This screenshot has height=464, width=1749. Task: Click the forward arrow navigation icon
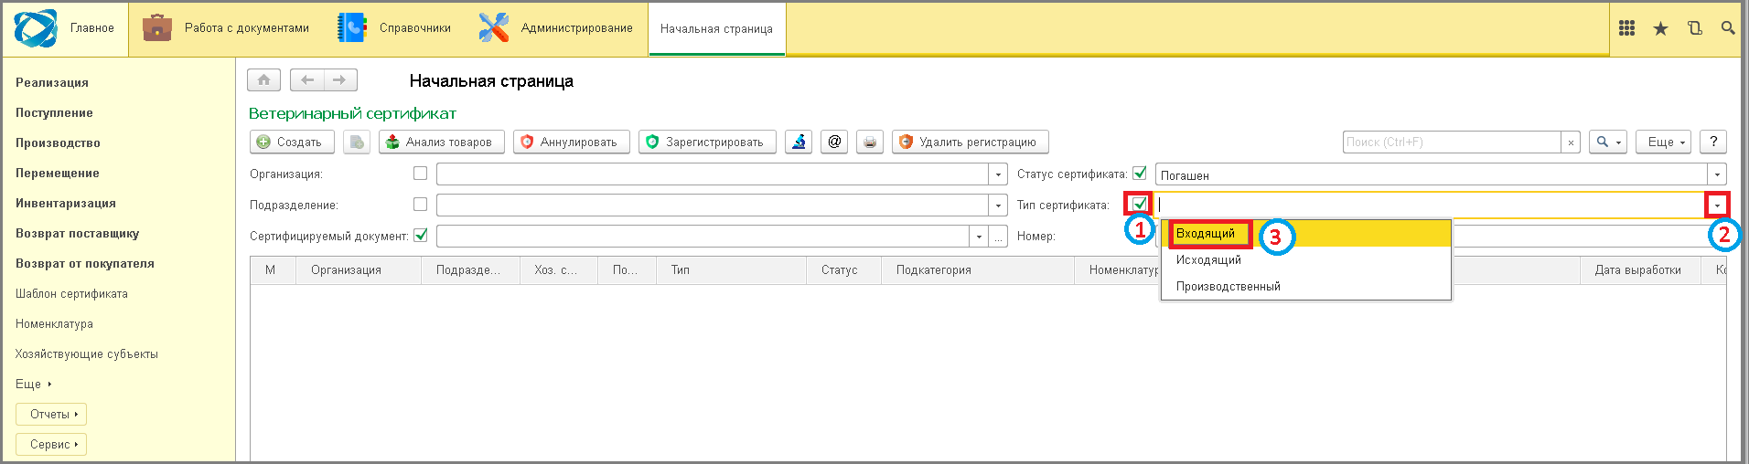(339, 80)
